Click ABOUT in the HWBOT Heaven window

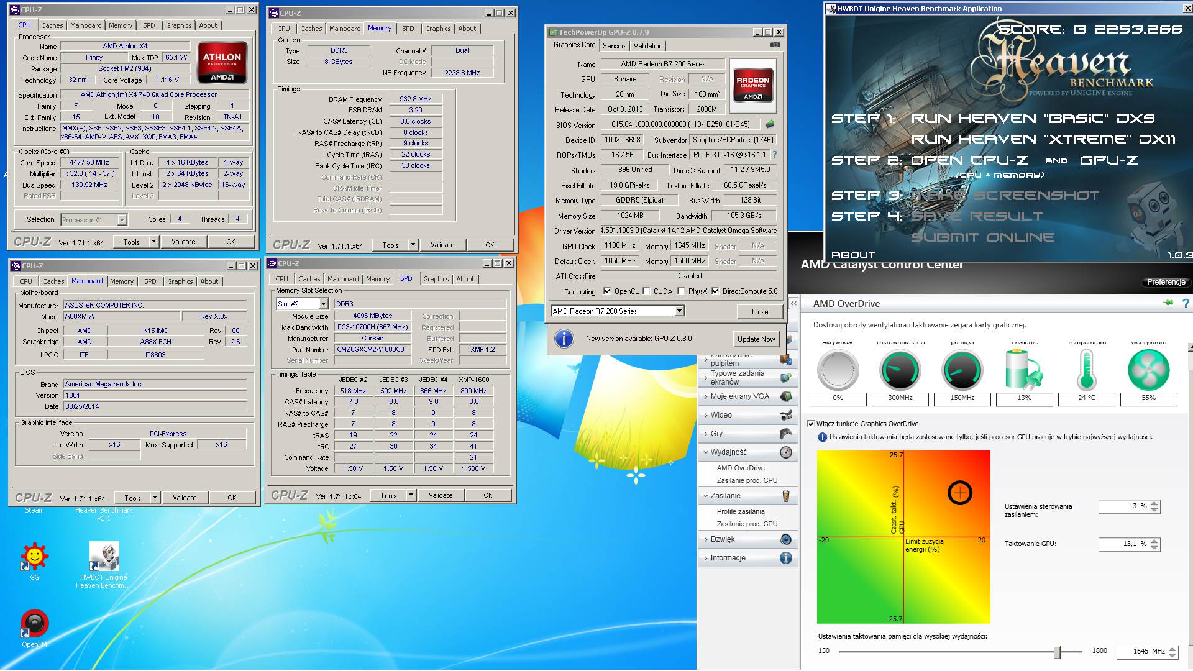852,255
